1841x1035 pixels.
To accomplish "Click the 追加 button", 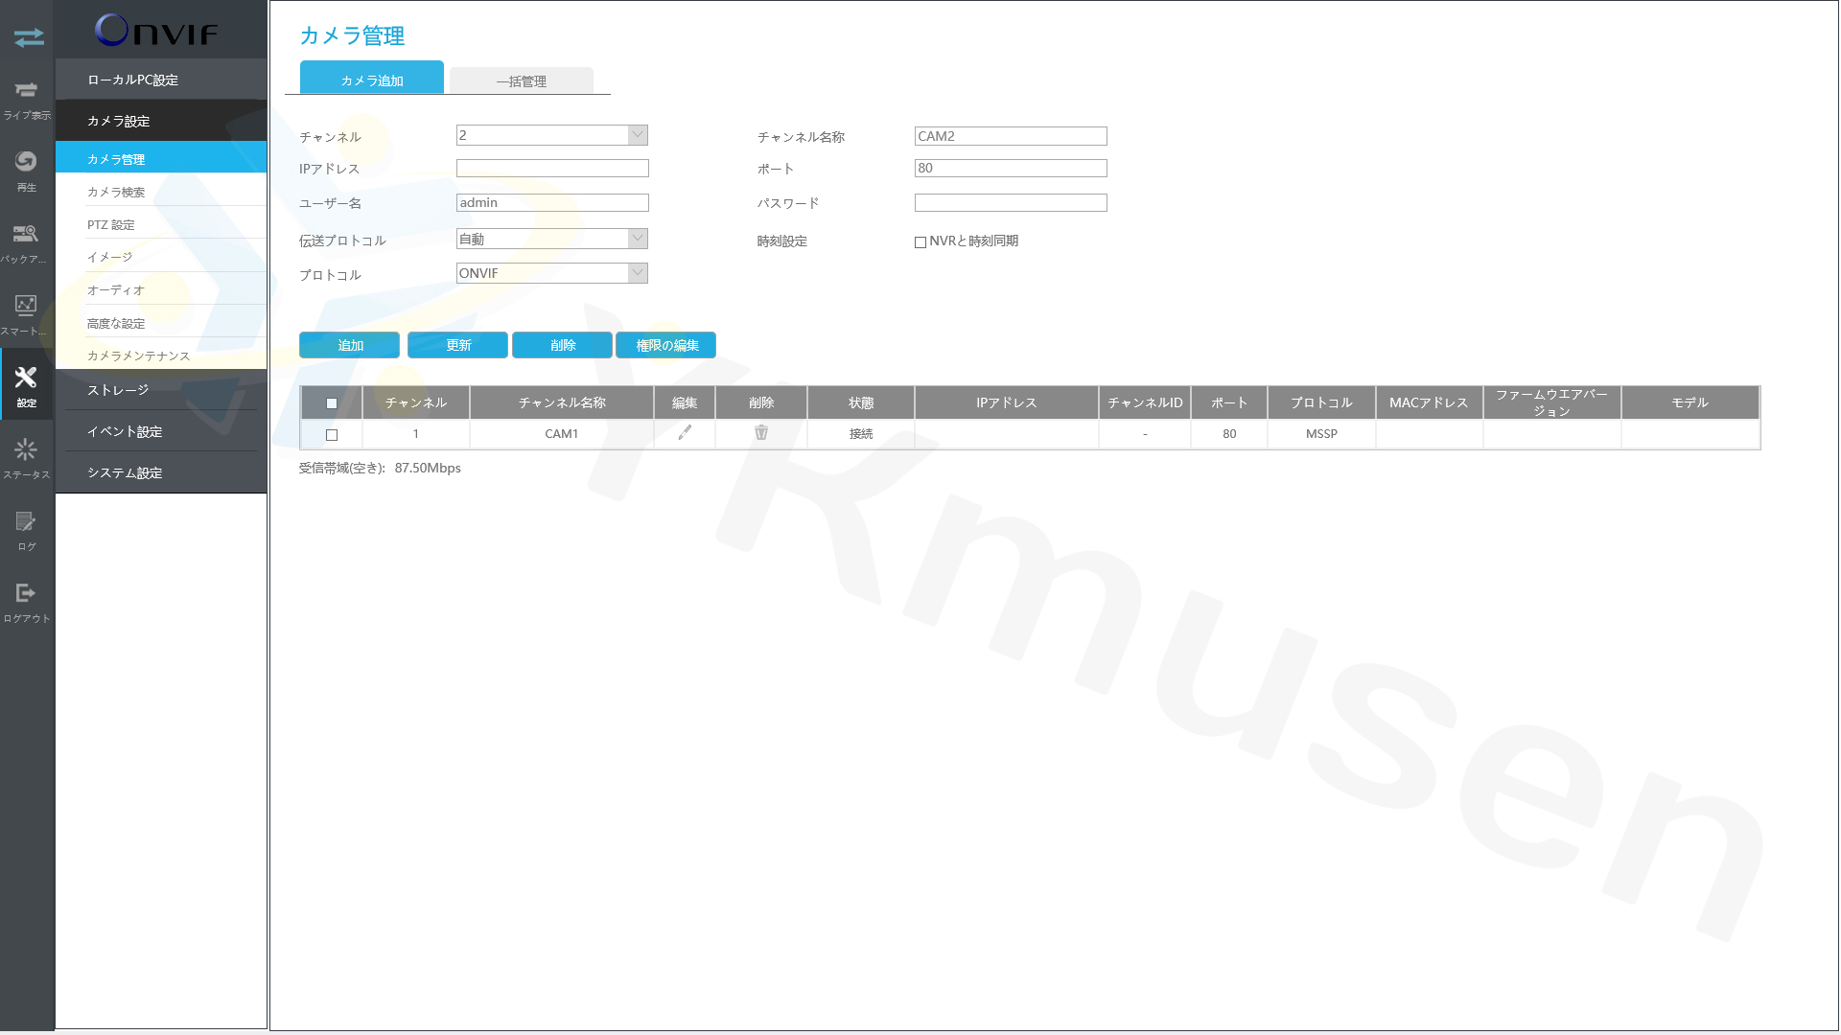I will (x=349, y=345).
